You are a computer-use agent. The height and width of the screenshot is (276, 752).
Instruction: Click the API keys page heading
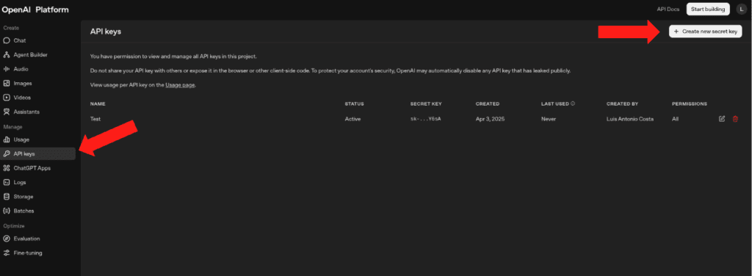(106, 32)
